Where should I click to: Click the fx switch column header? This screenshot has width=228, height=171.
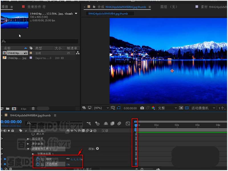80,131
